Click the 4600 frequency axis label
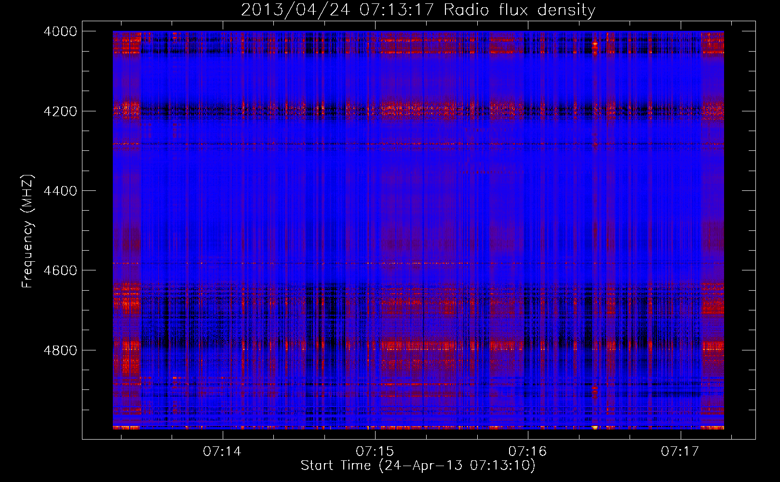 click(x=60, y=270)
